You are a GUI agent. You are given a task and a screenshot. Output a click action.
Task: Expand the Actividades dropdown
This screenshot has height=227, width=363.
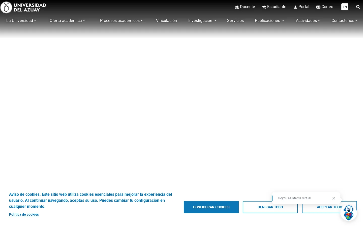click(308, 21)
